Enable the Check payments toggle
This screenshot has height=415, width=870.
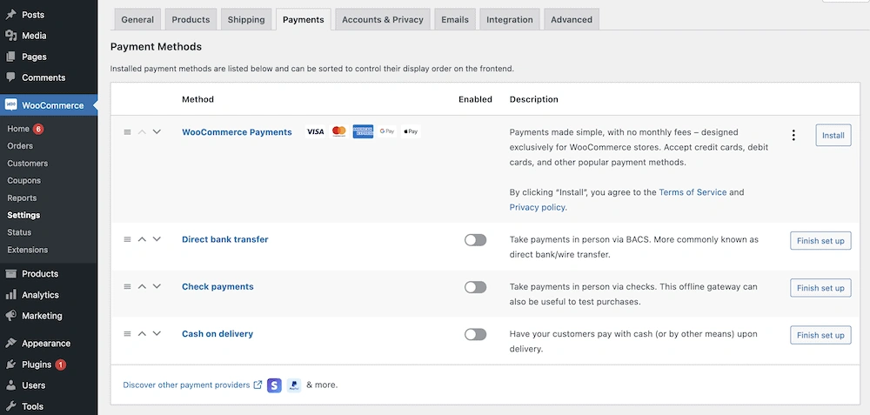point(475,287)
